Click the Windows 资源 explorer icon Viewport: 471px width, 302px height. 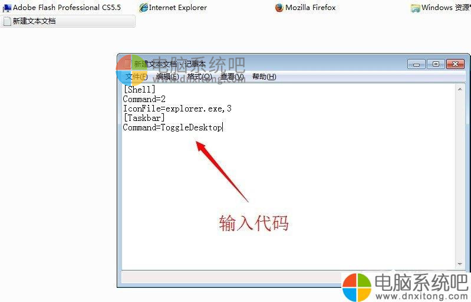[x=416, y=8]
